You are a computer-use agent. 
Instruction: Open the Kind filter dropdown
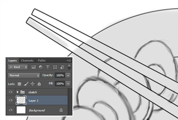point(18,67)
